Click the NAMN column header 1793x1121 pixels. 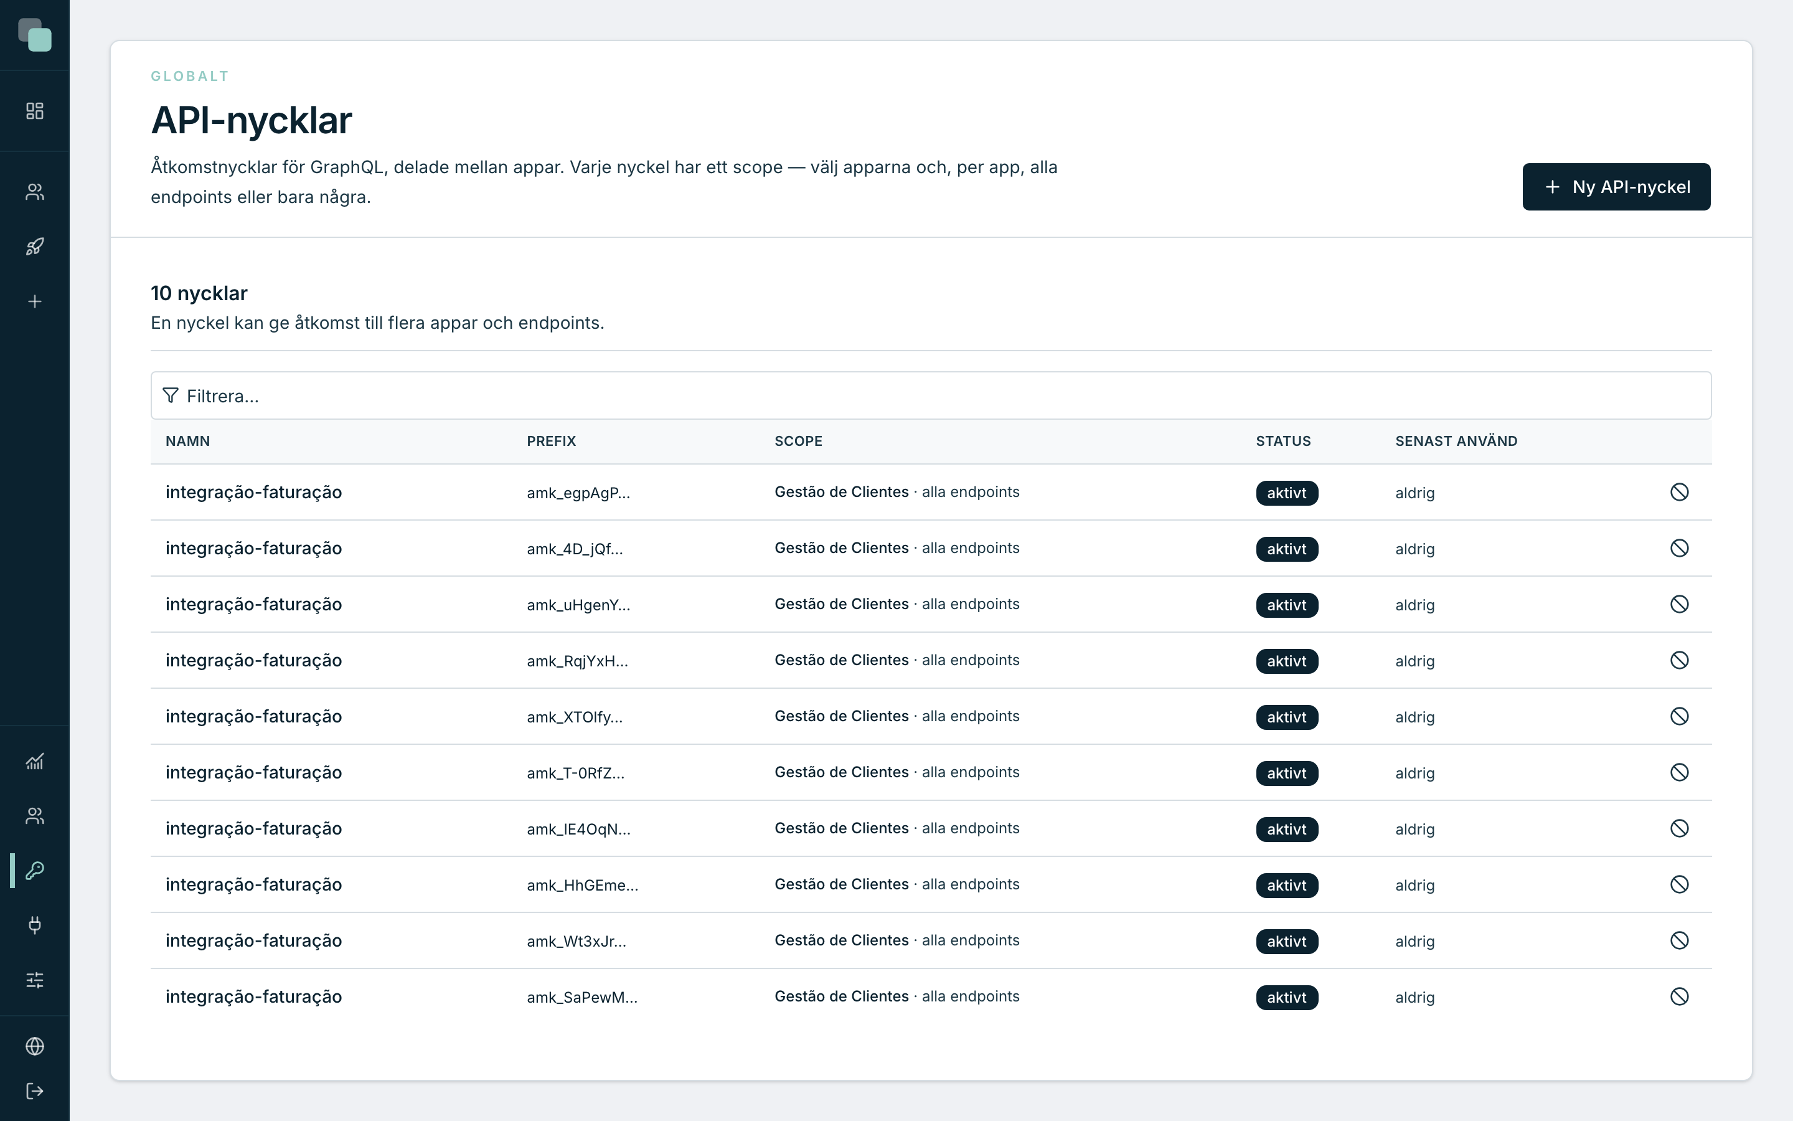187,441
